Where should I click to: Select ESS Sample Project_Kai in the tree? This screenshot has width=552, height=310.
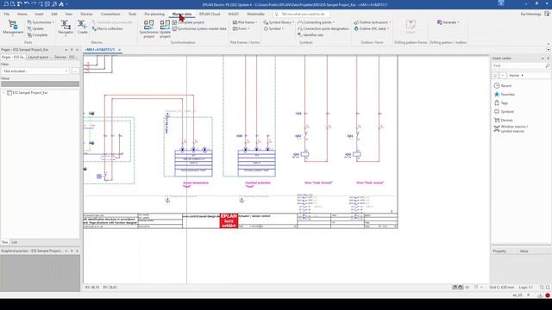[x=29, y=93]
